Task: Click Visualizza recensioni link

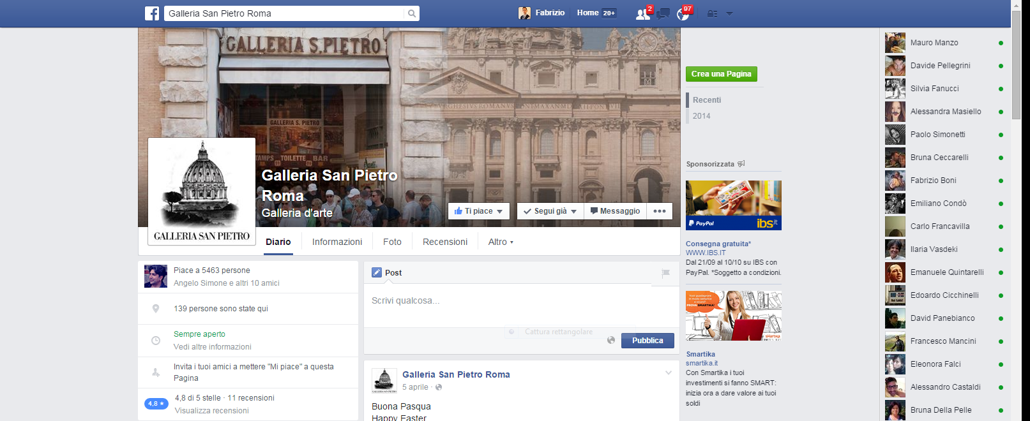Action: pos(212,411)
